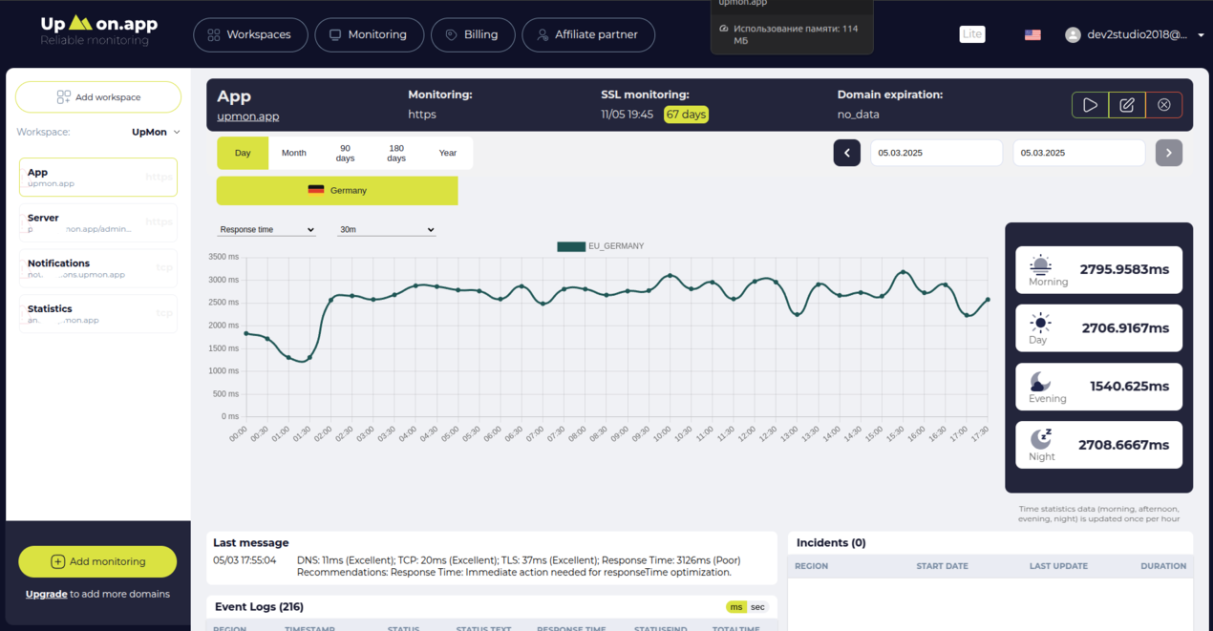Open the Monitoring menu

tap(369, 34)
